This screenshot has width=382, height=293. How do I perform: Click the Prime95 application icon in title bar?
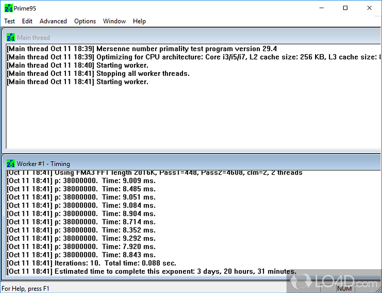point(8,8)
